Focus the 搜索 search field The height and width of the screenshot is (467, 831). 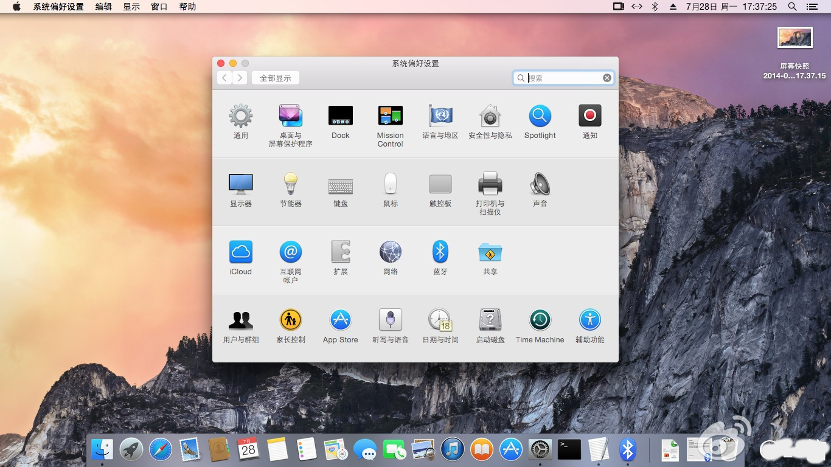tap(563, 78)
